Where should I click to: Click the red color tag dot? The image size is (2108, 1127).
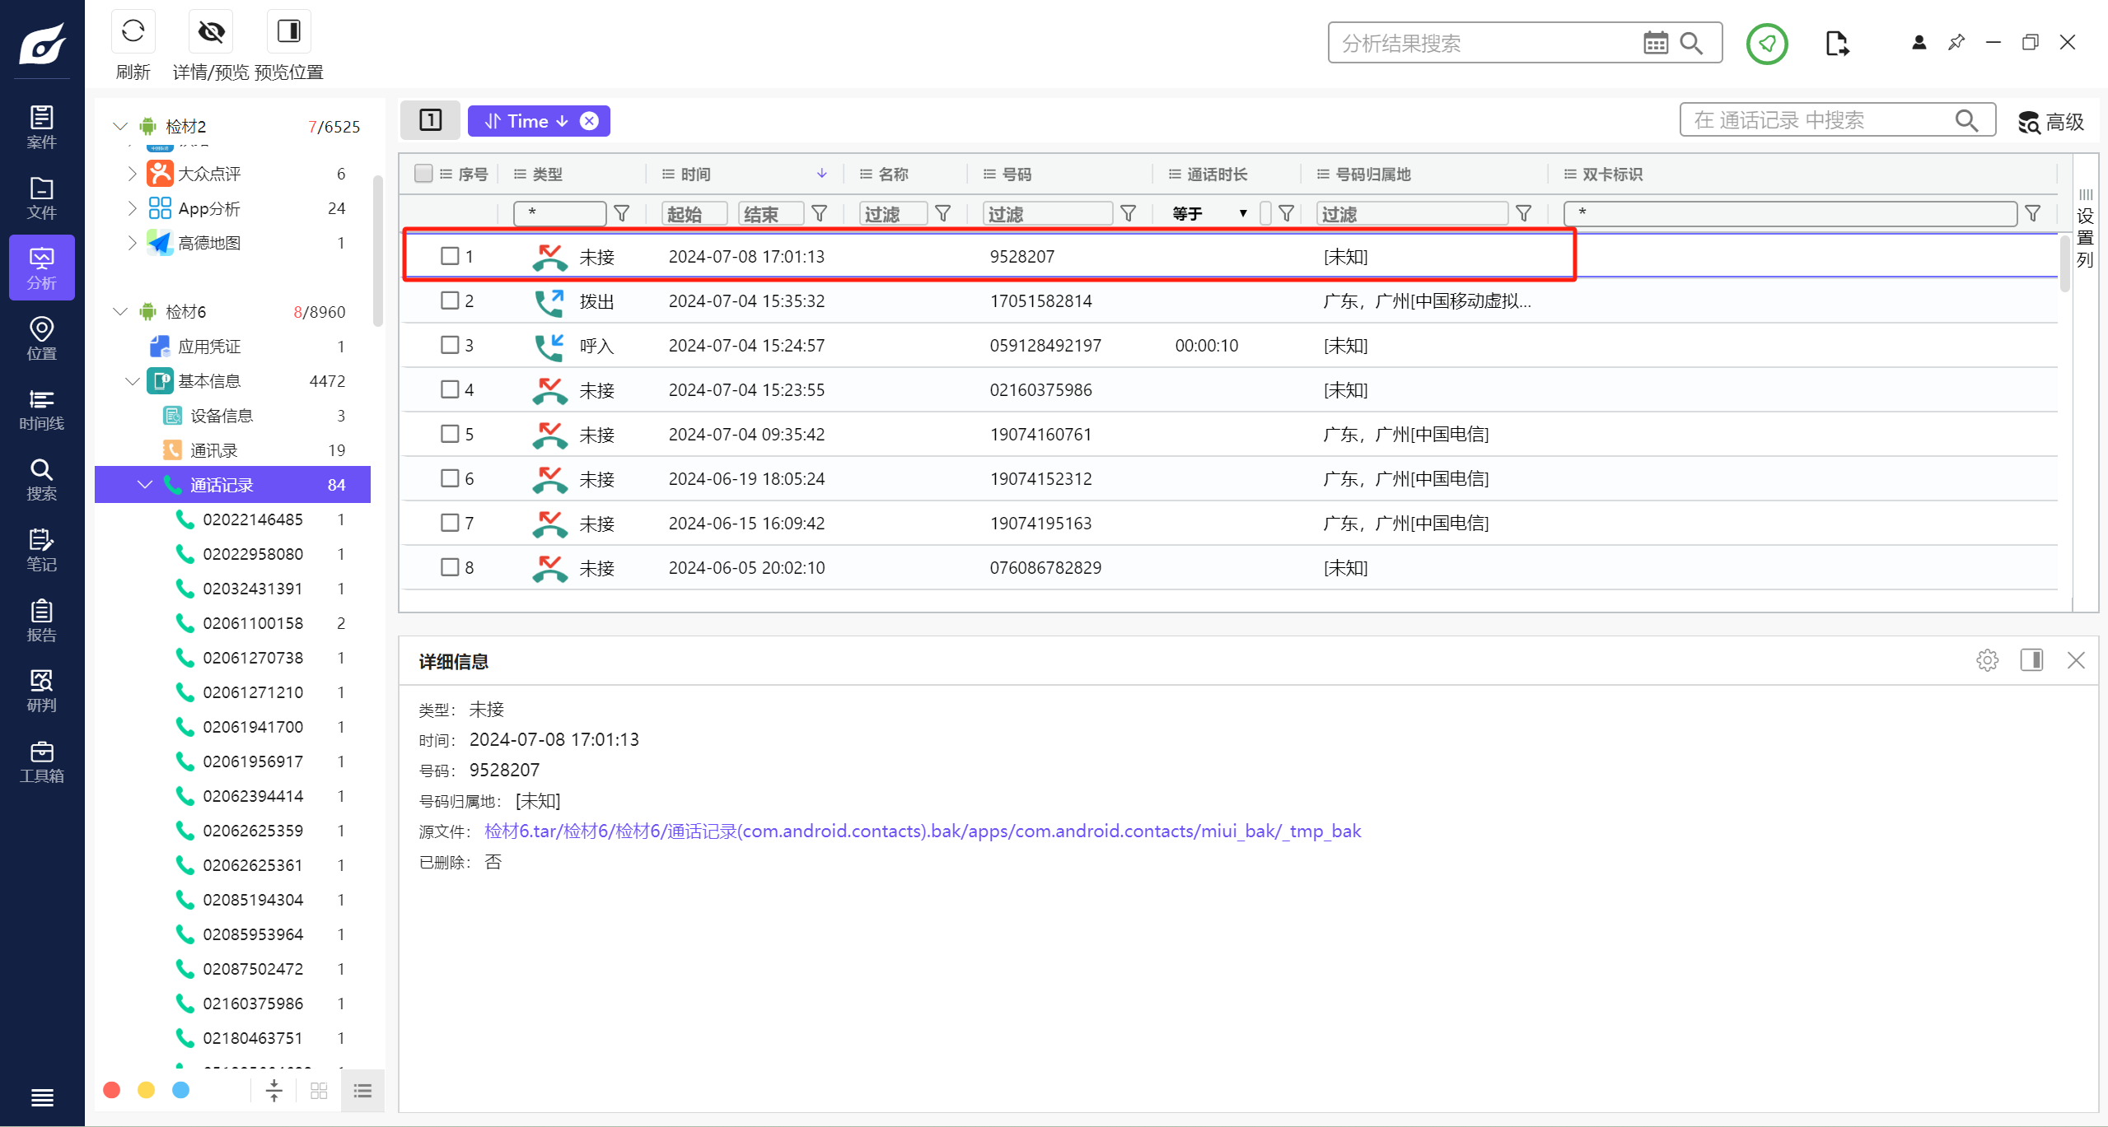(x=112, y=1090)
